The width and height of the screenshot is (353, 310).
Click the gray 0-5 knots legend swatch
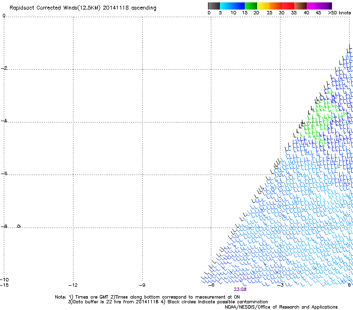coord(214,6)
